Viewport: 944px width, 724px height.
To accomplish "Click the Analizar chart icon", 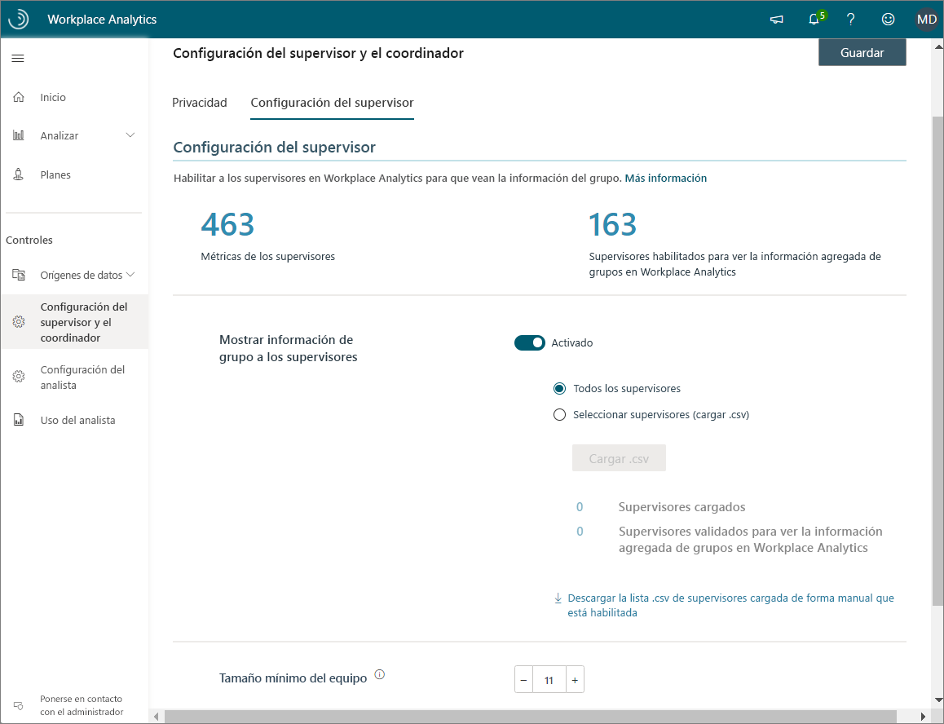I will click(x=19, y=135).
